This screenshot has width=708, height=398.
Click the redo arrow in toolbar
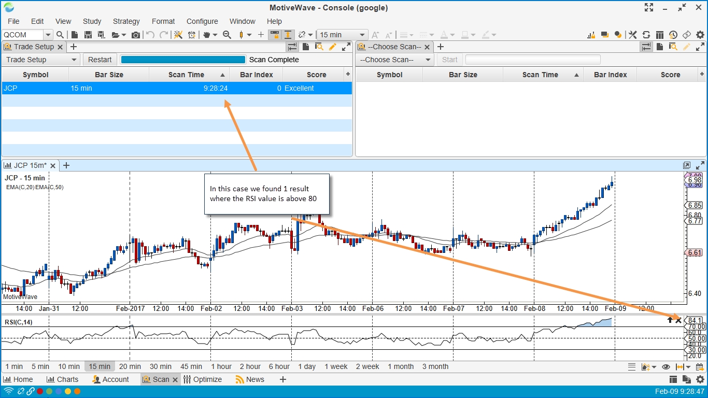[164, 35]
